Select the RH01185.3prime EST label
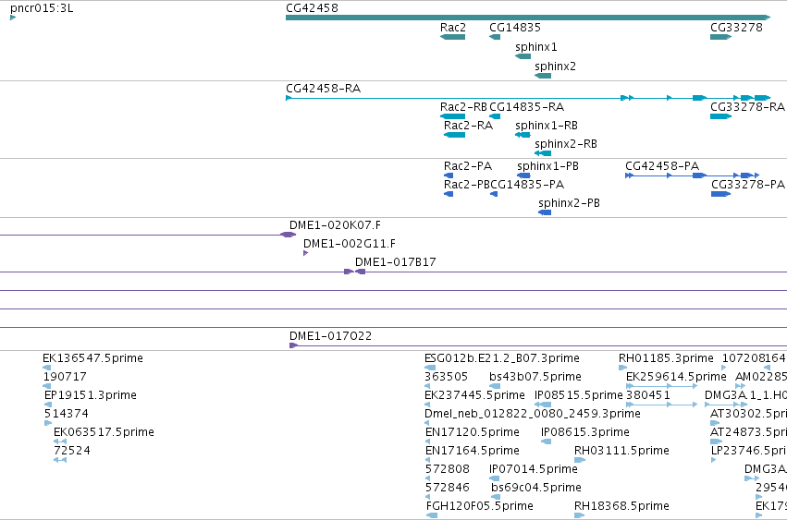Image resolution: width=787 pixels, height=520 pixels. (666, 358)
